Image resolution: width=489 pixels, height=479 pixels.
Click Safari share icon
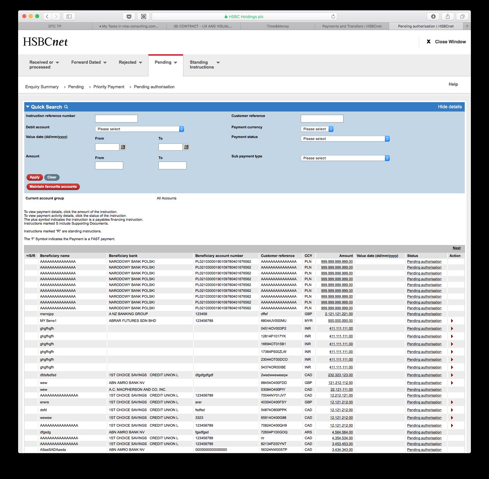coord(448,16)
